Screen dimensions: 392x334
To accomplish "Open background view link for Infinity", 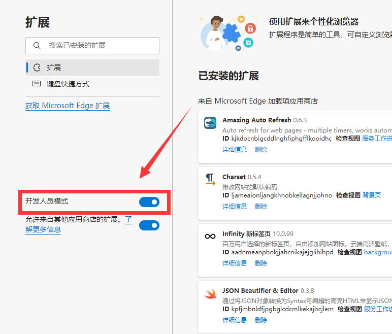I will tap(378, 252).
